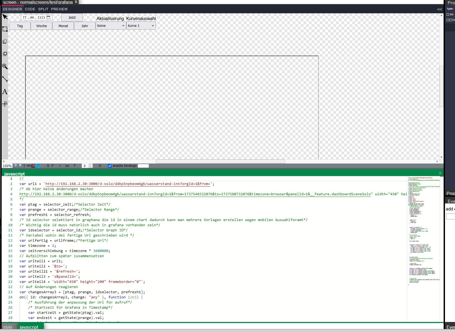Image resolution: width=455 pixels, height=332 pixels.
Task: Activate the magnifier zoom tool
Action: (5, 66)
